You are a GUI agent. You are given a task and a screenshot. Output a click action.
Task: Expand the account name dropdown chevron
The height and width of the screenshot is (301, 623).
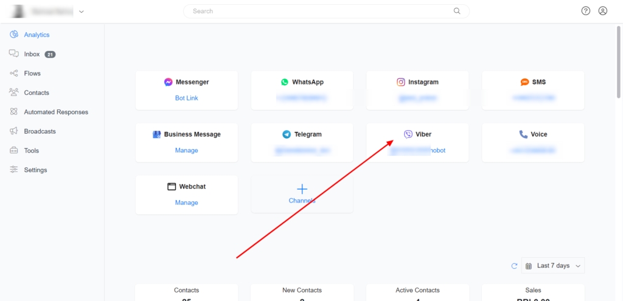pos(82,12)
